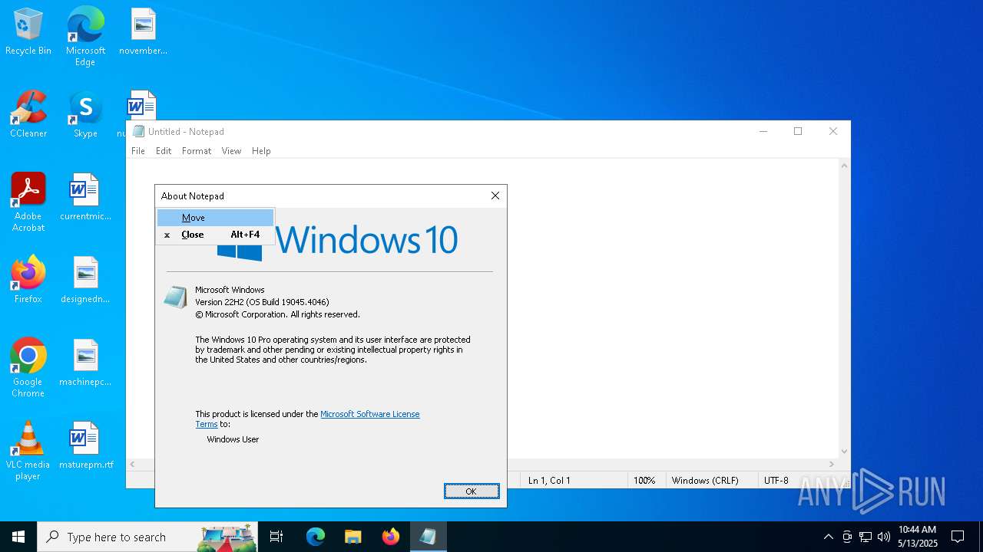Click the Notepad title bar icon
Screen dimensions: 983x552
(139, 131)
